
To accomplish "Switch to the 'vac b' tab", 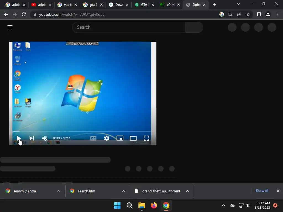I will point(65,5).
